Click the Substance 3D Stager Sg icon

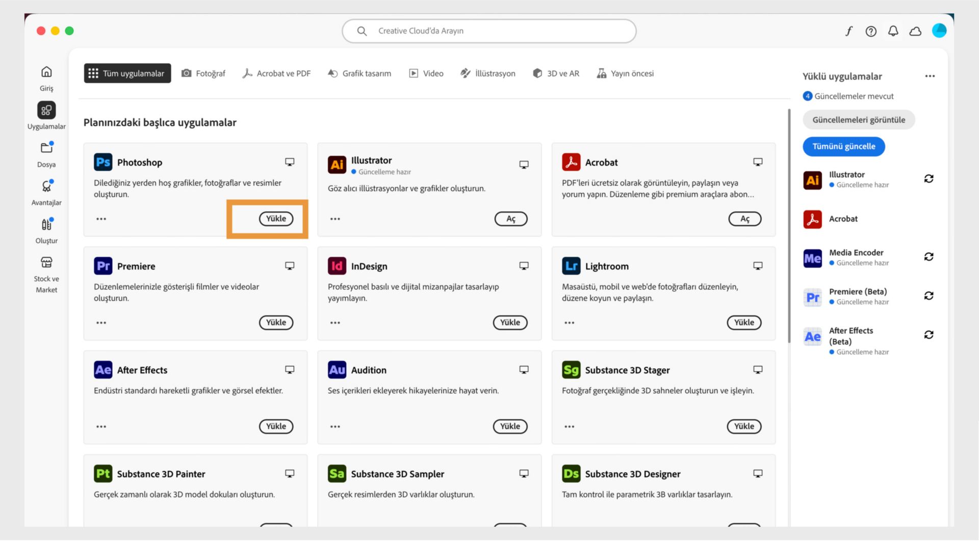click(571, 370)
